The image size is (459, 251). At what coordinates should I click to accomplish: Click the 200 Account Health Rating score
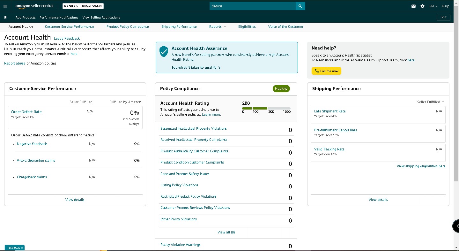pos(246,103)
